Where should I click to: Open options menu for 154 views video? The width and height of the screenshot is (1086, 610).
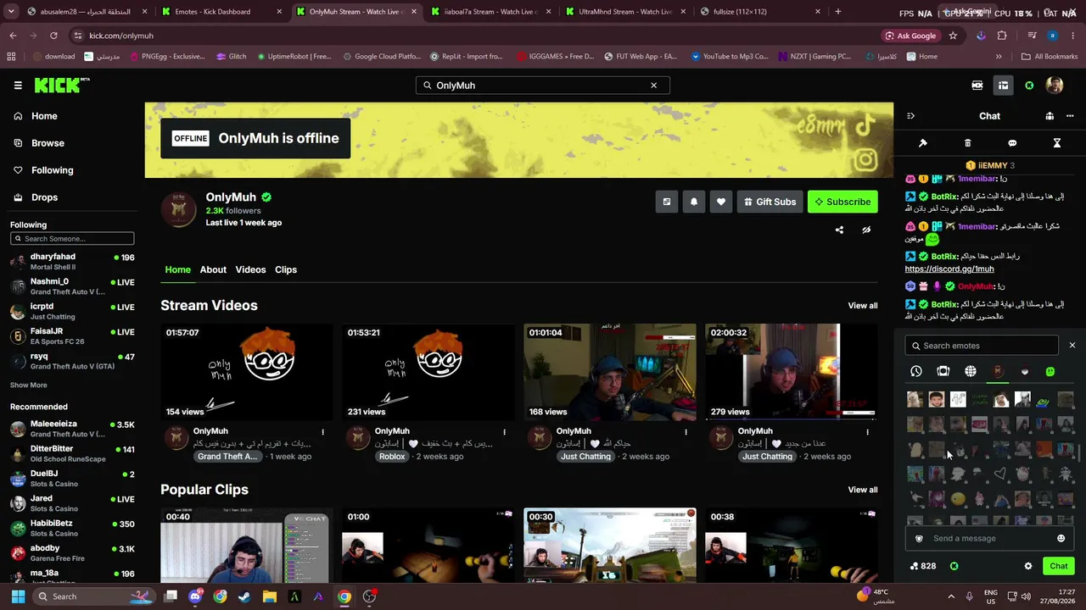[x=322, y=432]
